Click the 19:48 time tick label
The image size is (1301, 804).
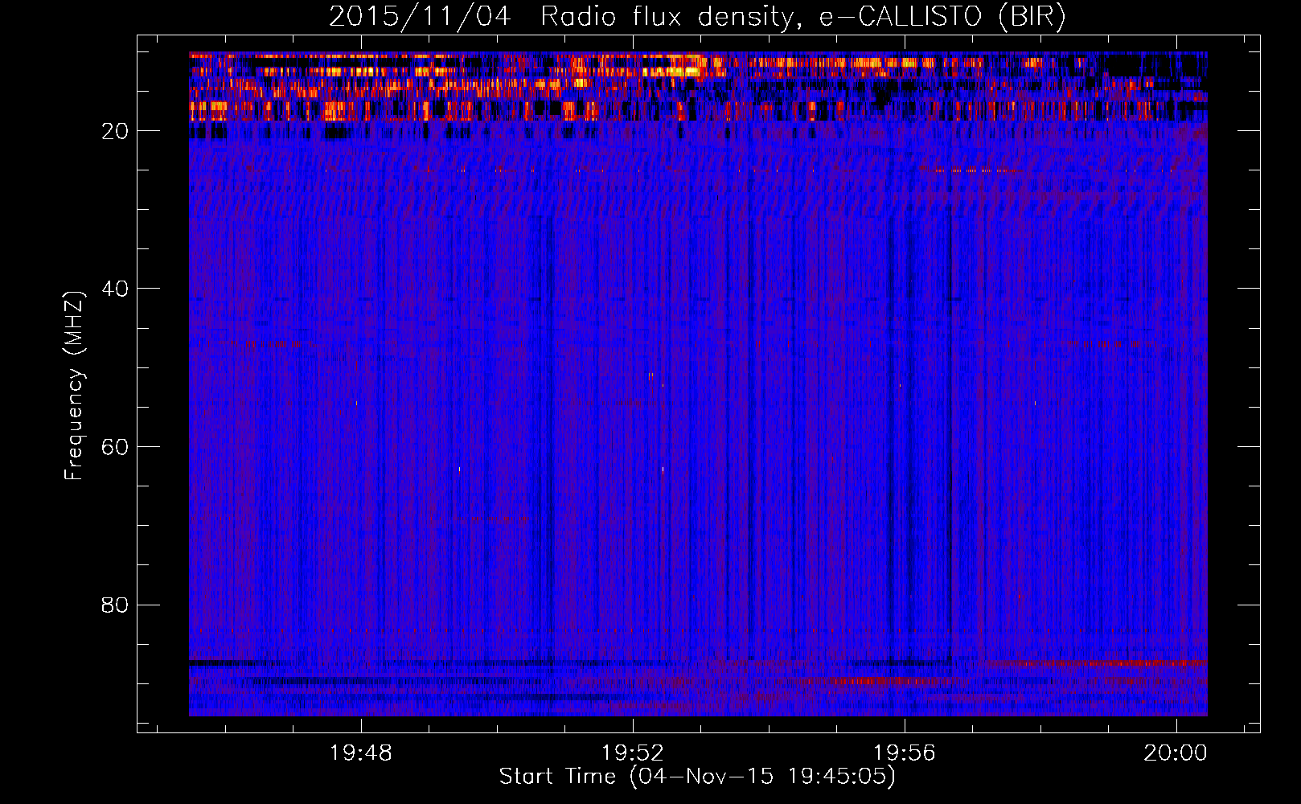(361, 753)
